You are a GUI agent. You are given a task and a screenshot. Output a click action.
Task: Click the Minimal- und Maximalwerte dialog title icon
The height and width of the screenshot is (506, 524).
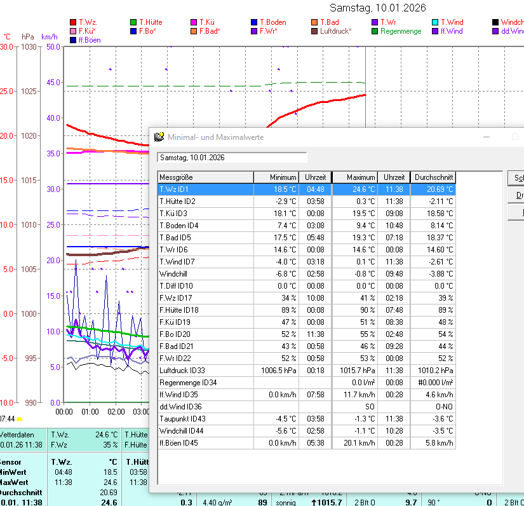tap(159, 137)
